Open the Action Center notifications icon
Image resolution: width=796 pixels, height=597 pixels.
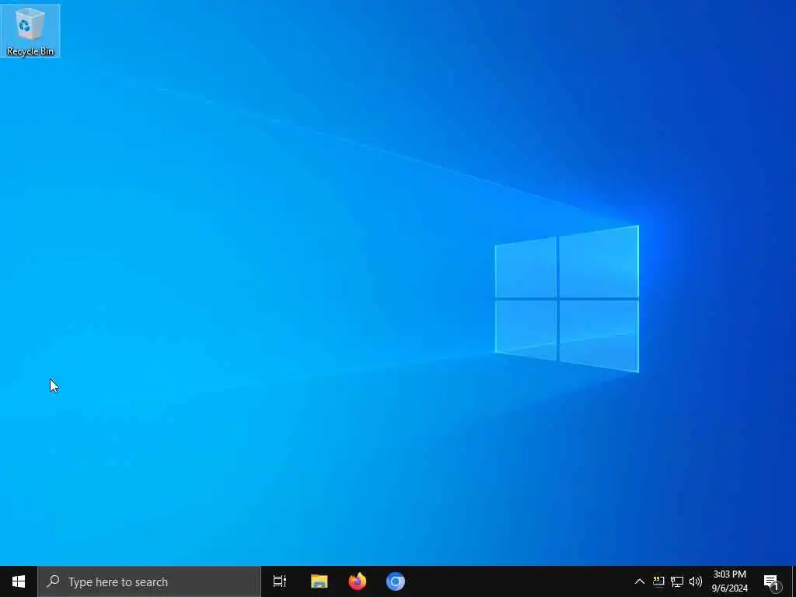[x=771, y=581]
